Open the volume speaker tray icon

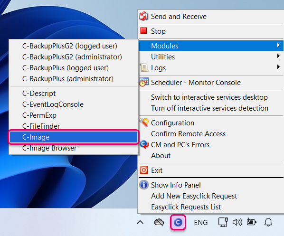tap(237, 222)
